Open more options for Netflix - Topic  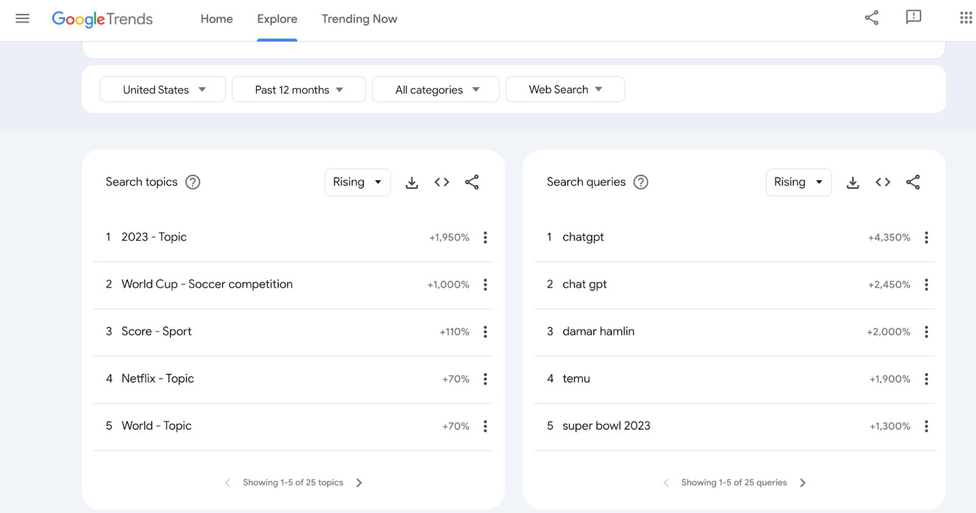click(486, 379)
